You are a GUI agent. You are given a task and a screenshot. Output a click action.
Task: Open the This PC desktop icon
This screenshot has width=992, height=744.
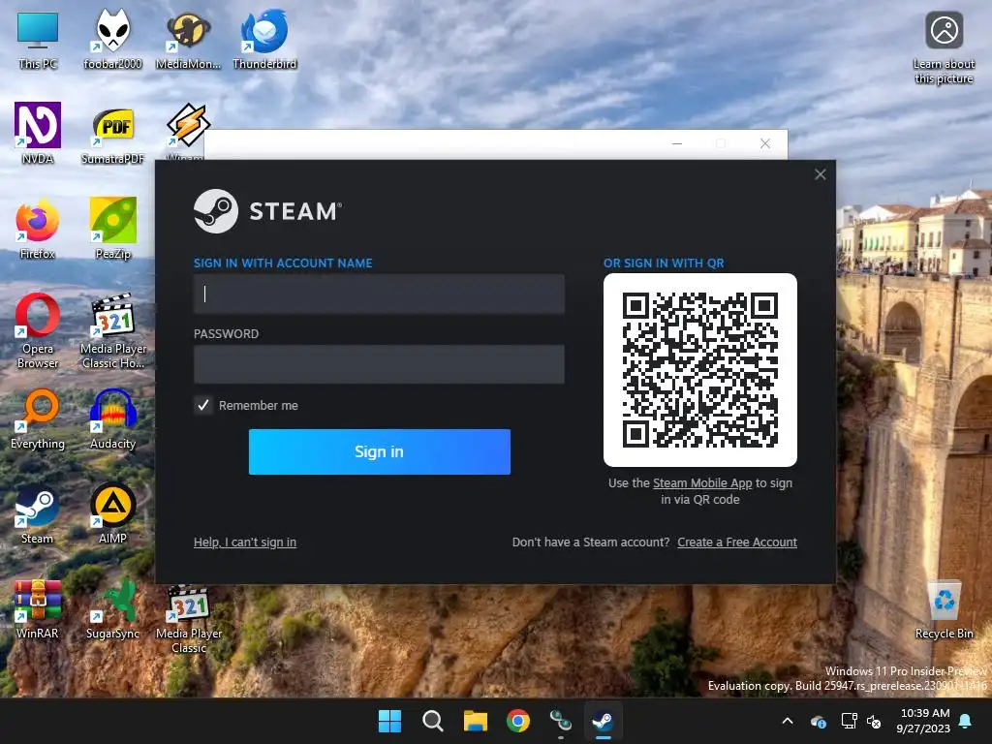pyautogui.click(x=38, y=40)
